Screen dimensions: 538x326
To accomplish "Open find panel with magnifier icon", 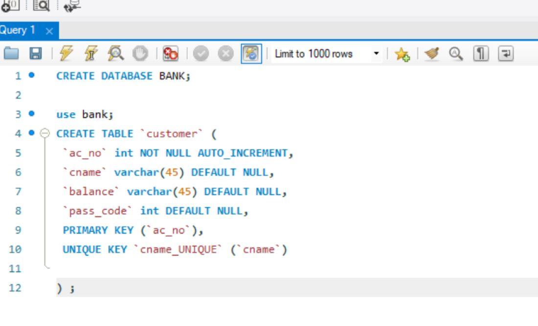I will click(x=456, y=54).
